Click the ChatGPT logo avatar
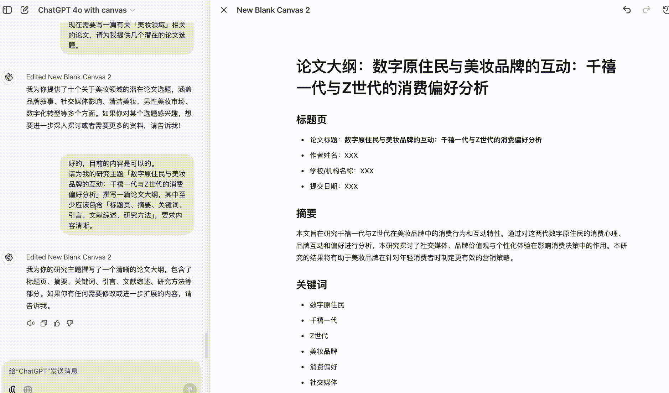 click(x=10, y=77)
